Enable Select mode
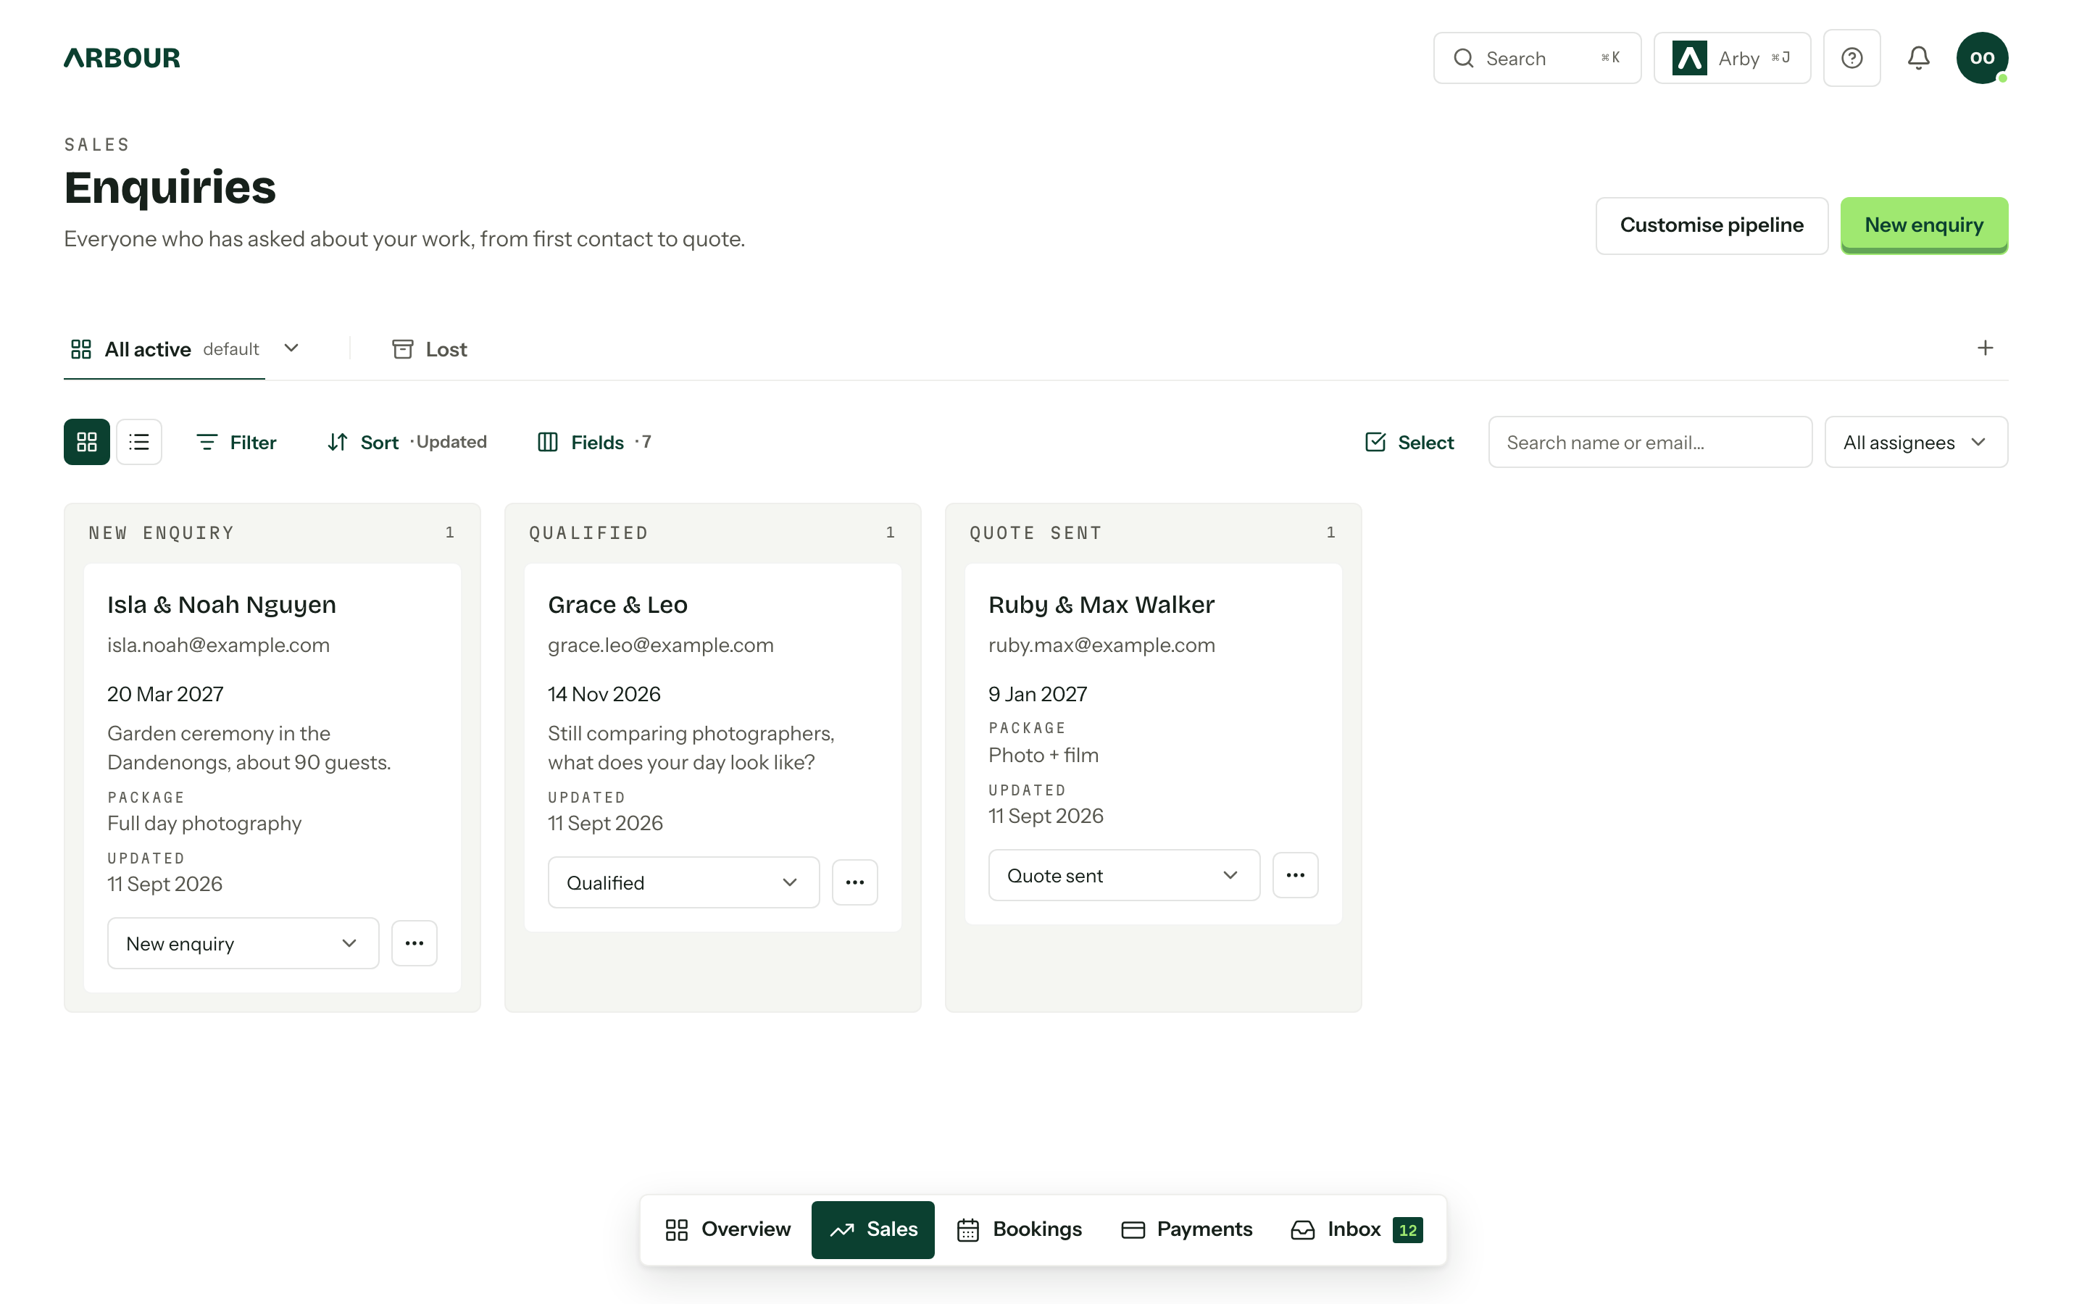The image size is (2087, 1304). (x=1410, y=443)
